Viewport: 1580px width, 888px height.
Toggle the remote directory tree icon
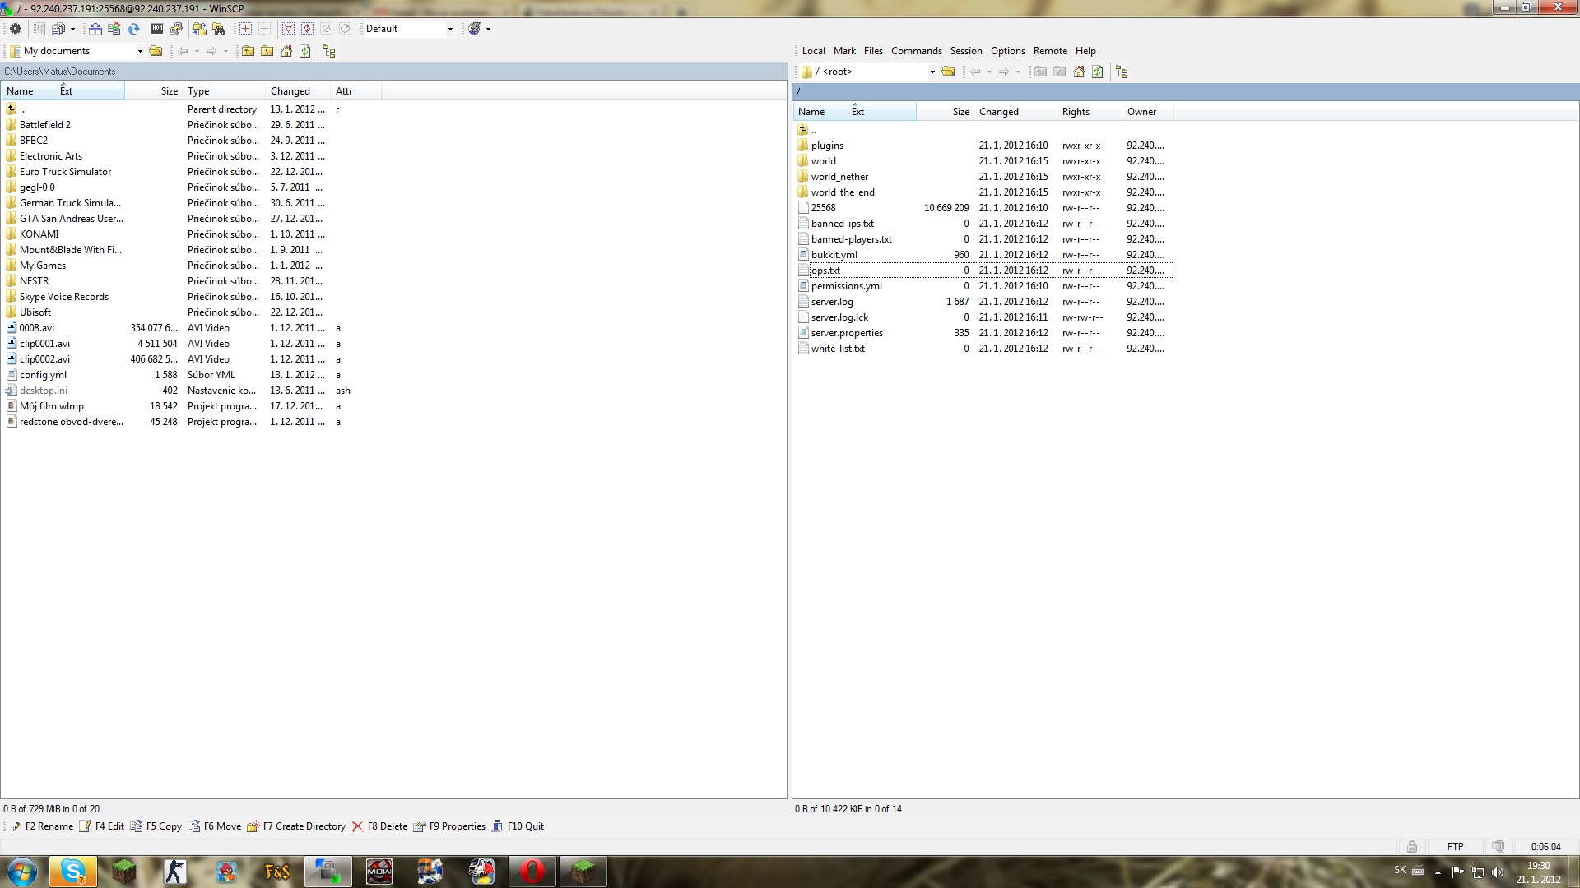(x=1122, y=72)
